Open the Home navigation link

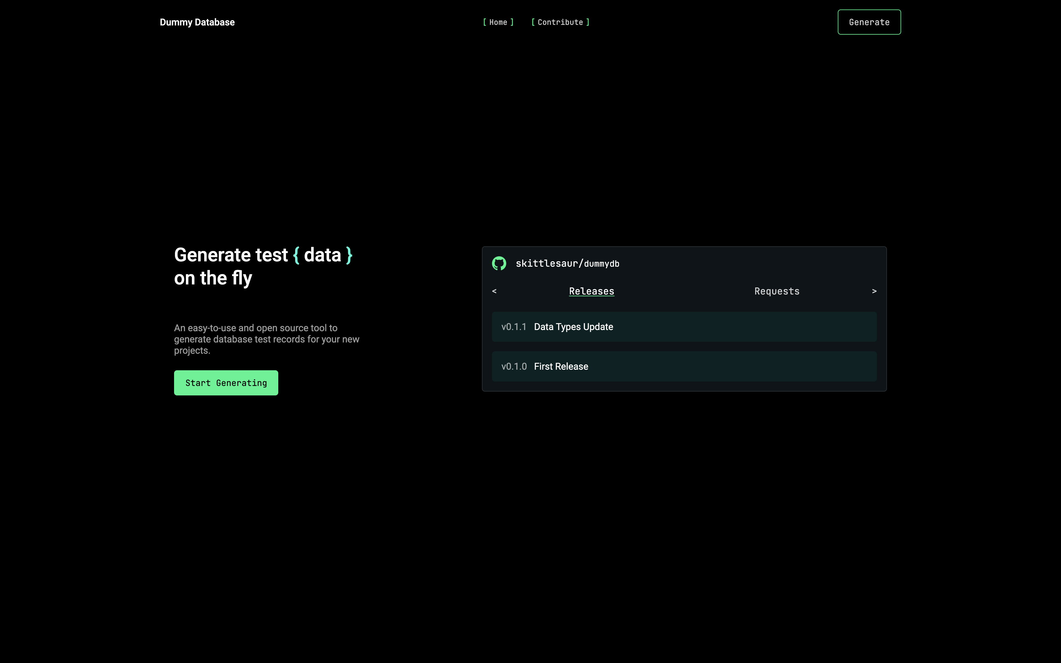point(498,22)
